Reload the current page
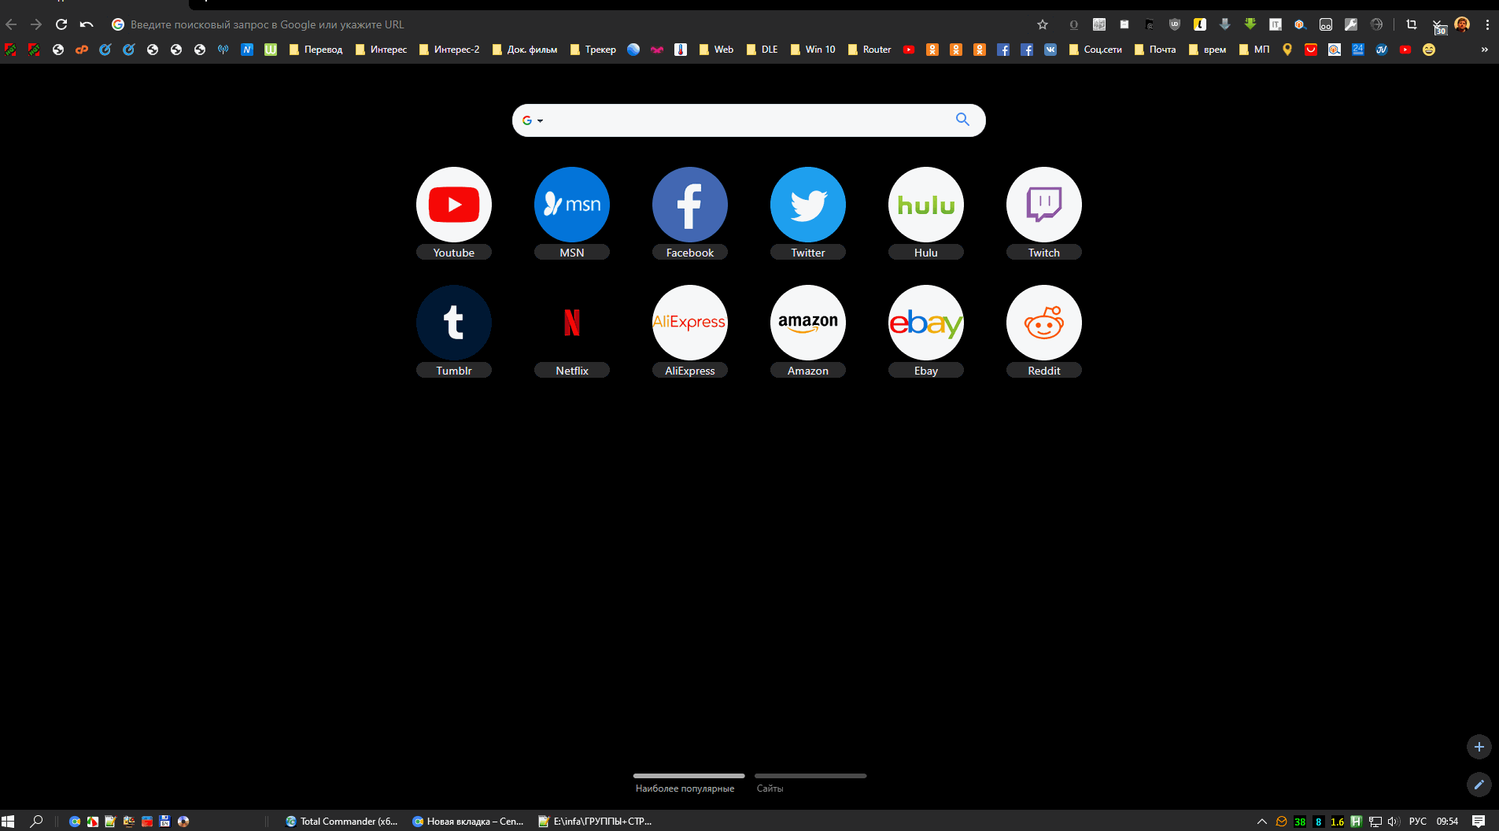 coord(61,24)
